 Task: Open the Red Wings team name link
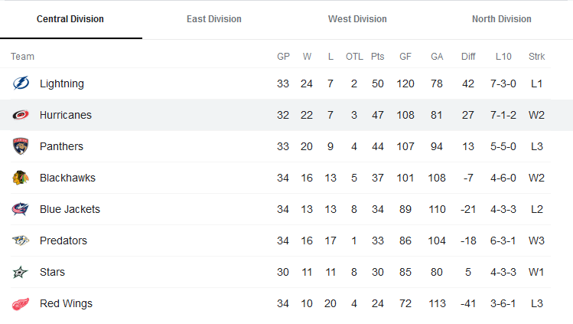pos(66,303)
